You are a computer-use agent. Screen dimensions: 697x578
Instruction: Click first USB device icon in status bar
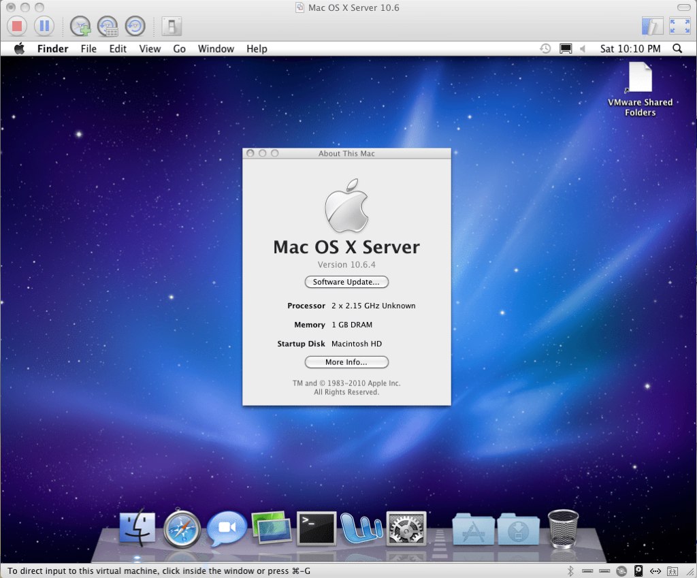(587, 571)
